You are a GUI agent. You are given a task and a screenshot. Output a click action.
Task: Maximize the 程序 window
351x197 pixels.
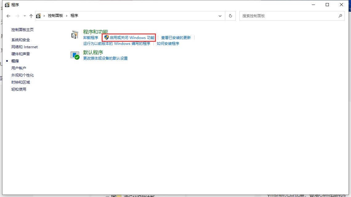coord(327,5)
